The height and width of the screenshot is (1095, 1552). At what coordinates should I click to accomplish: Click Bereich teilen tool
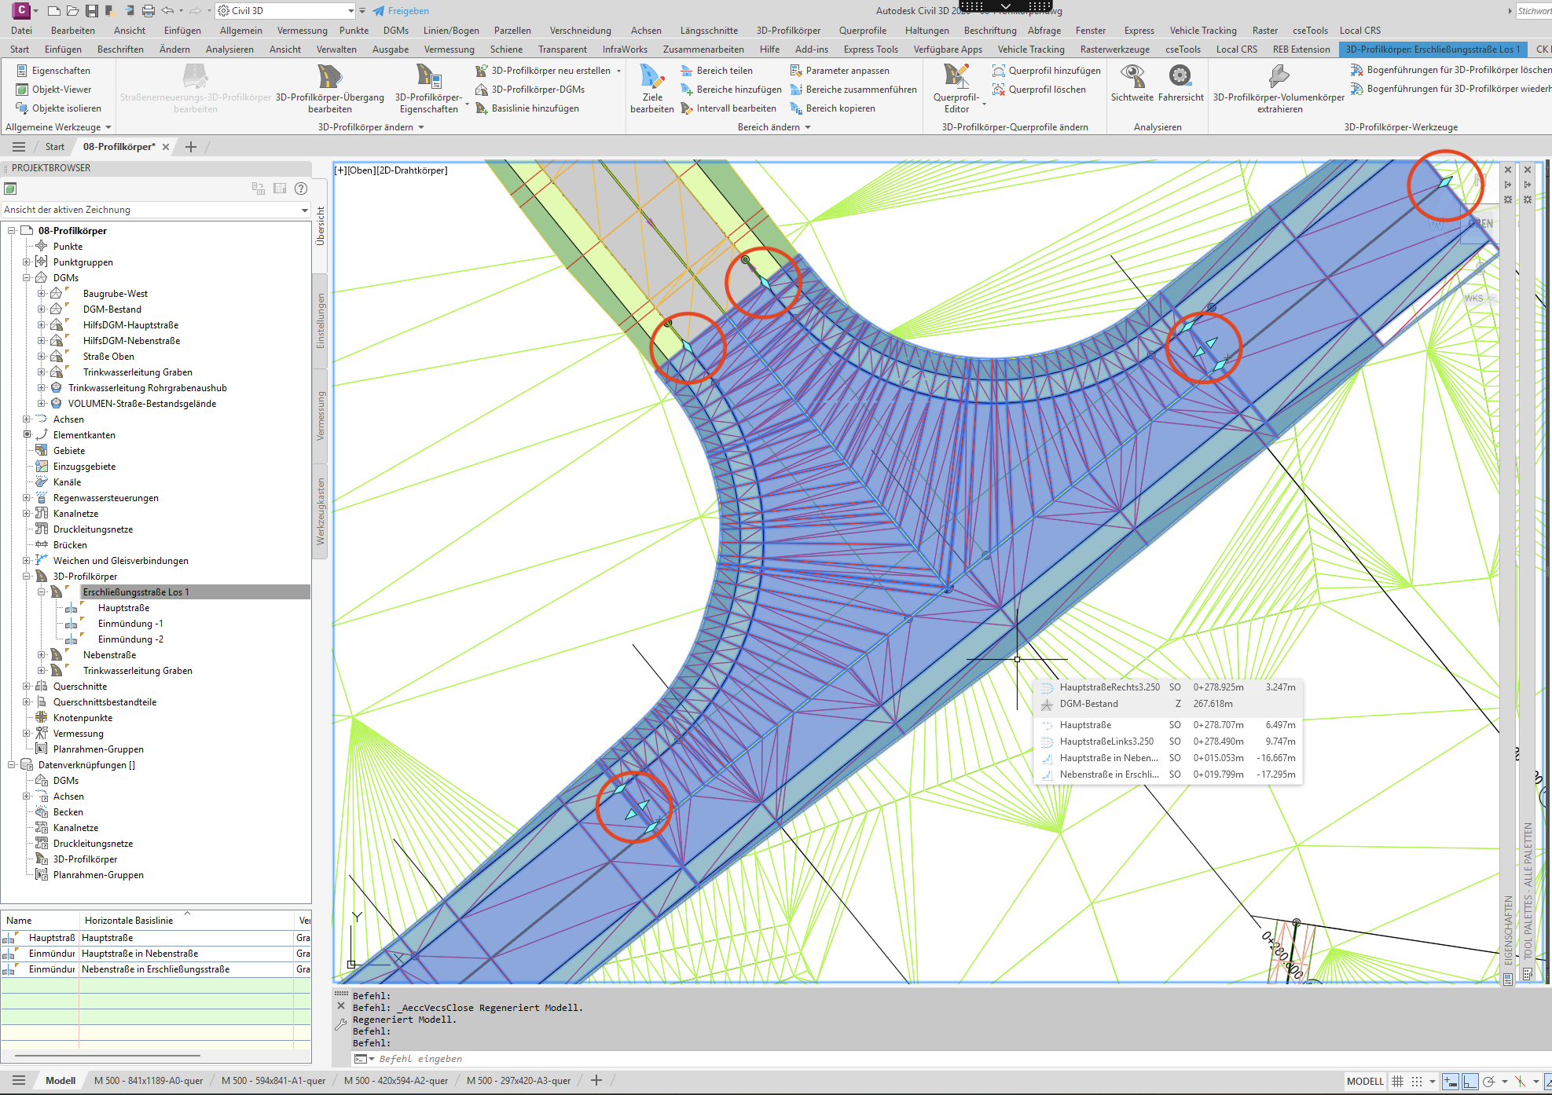716,71
